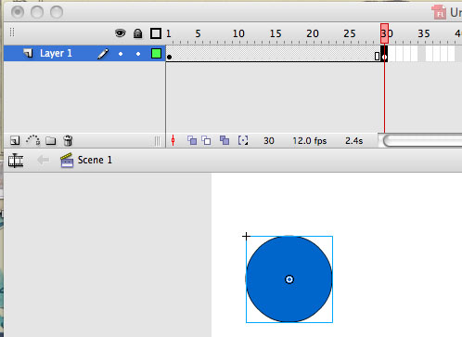The height and width of the screenshot is (337, 462).
Task: Select the keyframe at frame 30 of Layer 1
Action: tap(384, 54)
